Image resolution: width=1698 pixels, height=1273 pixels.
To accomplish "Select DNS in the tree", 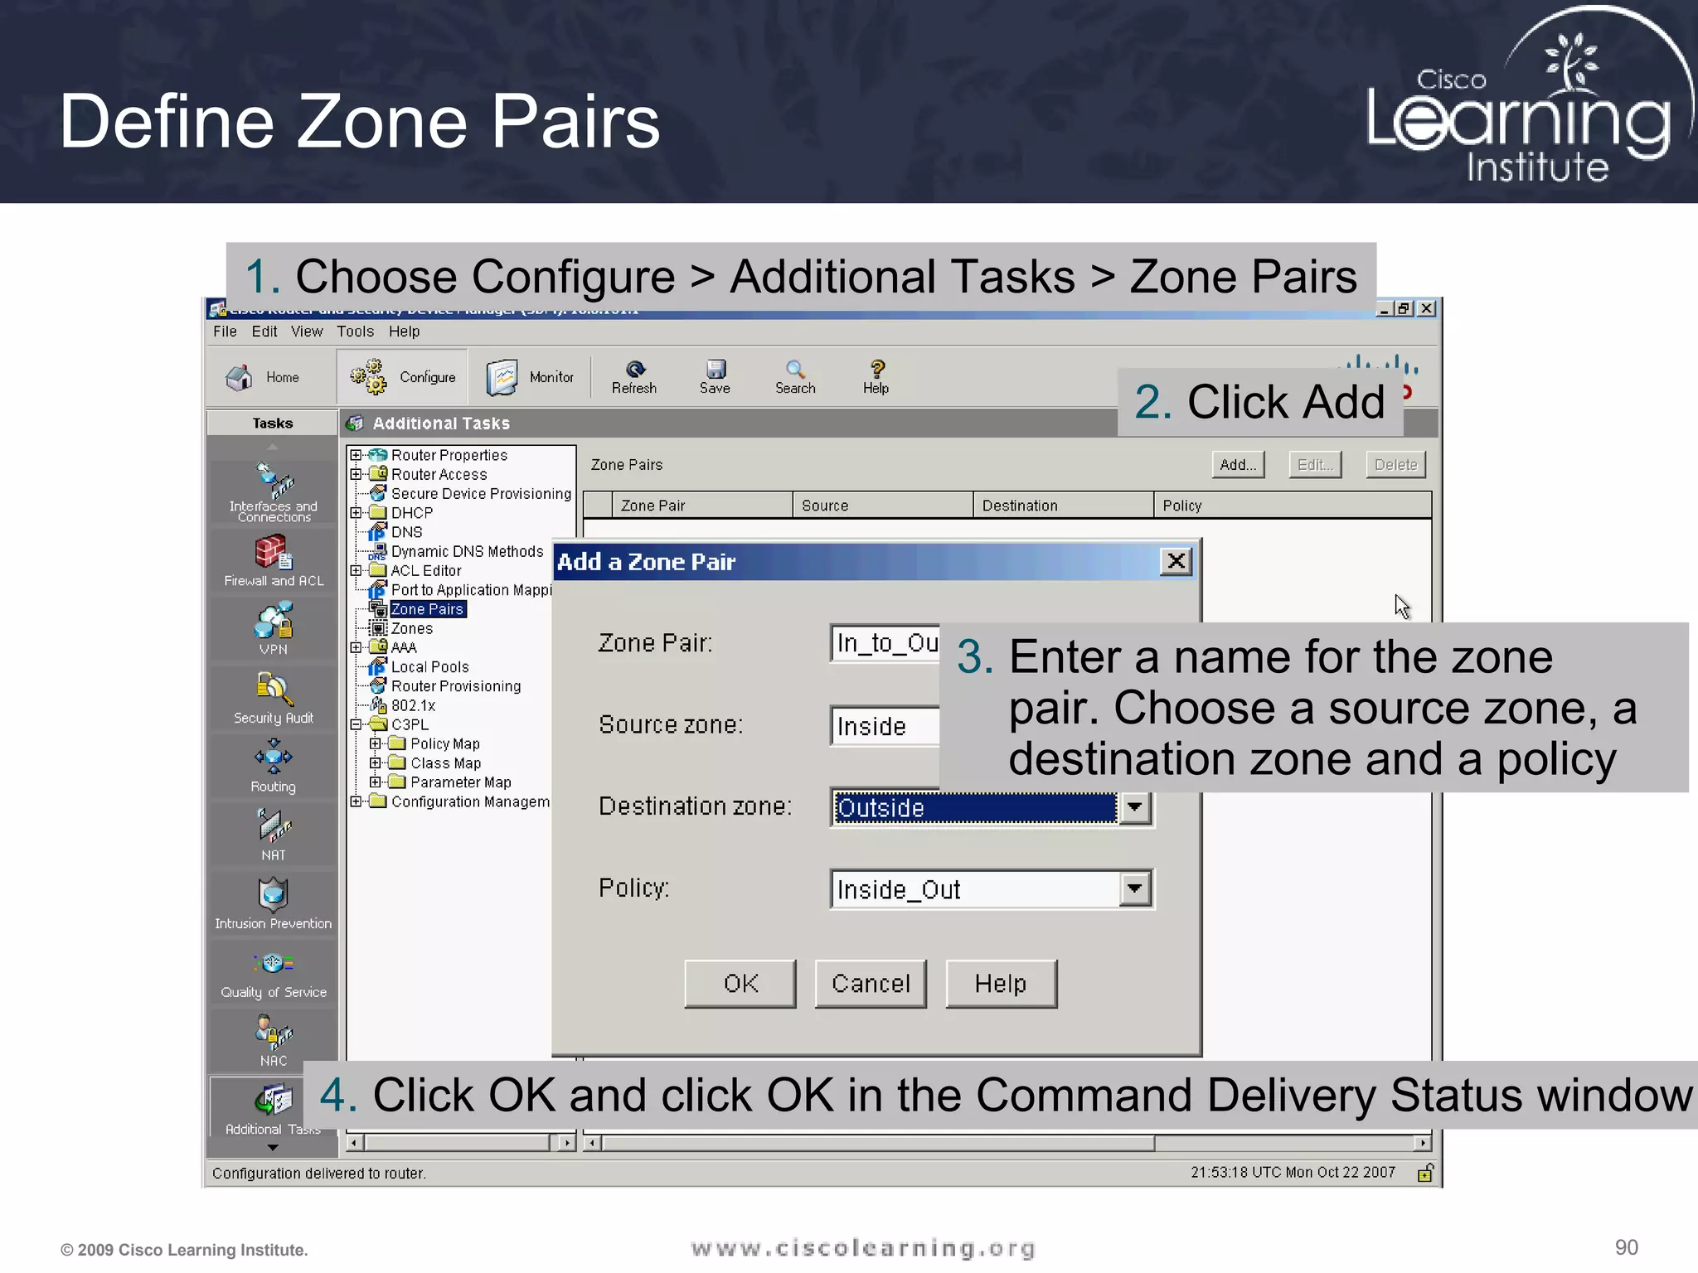I will (x=406, y=532).
